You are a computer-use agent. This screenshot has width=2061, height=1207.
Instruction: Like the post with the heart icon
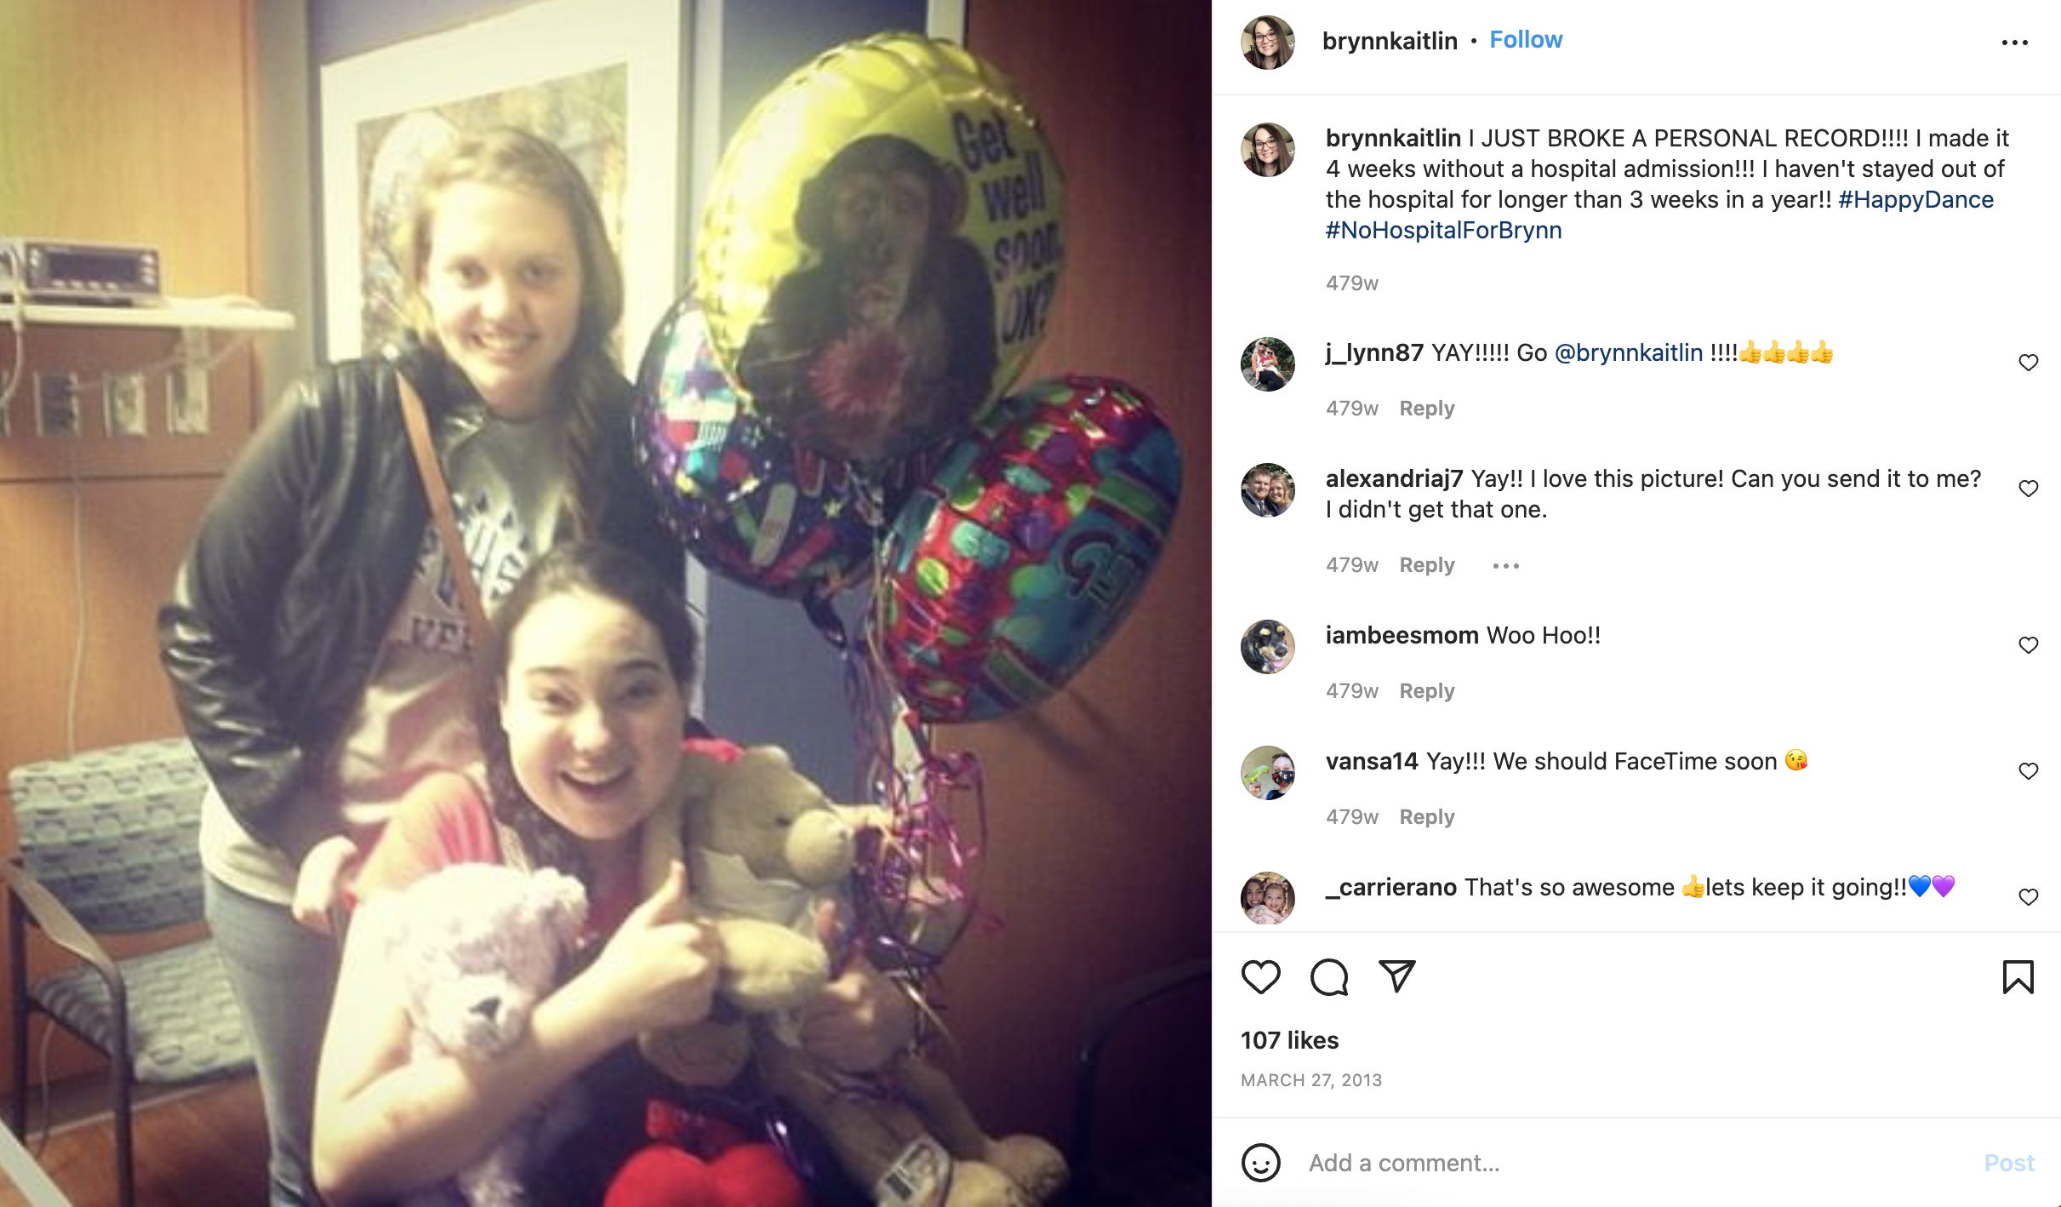pos(1260,977)
